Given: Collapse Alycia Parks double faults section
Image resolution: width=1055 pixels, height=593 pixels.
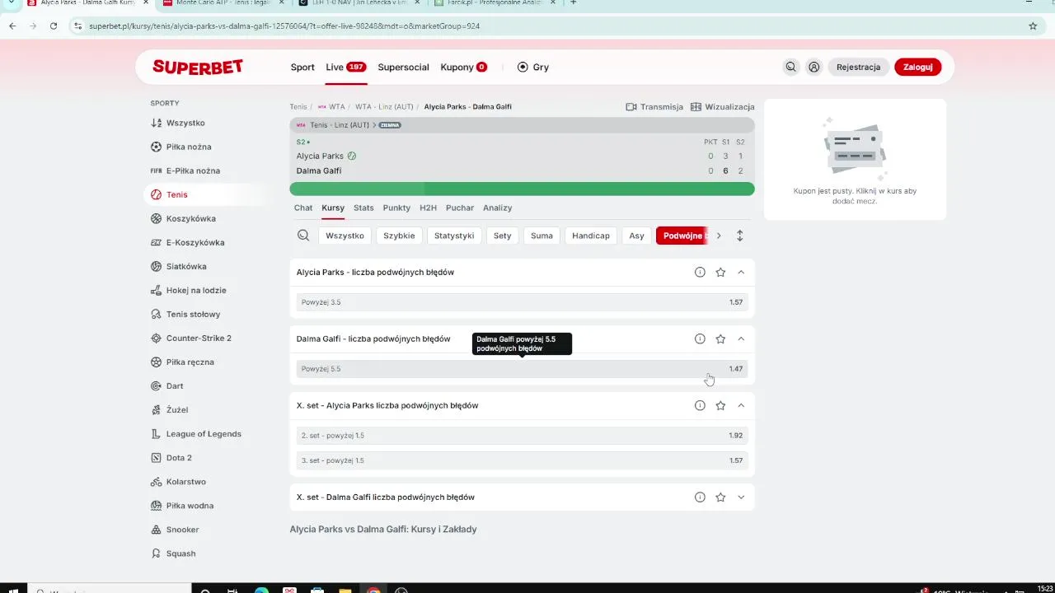Looking at the screenshot, I should pos(741,272).
